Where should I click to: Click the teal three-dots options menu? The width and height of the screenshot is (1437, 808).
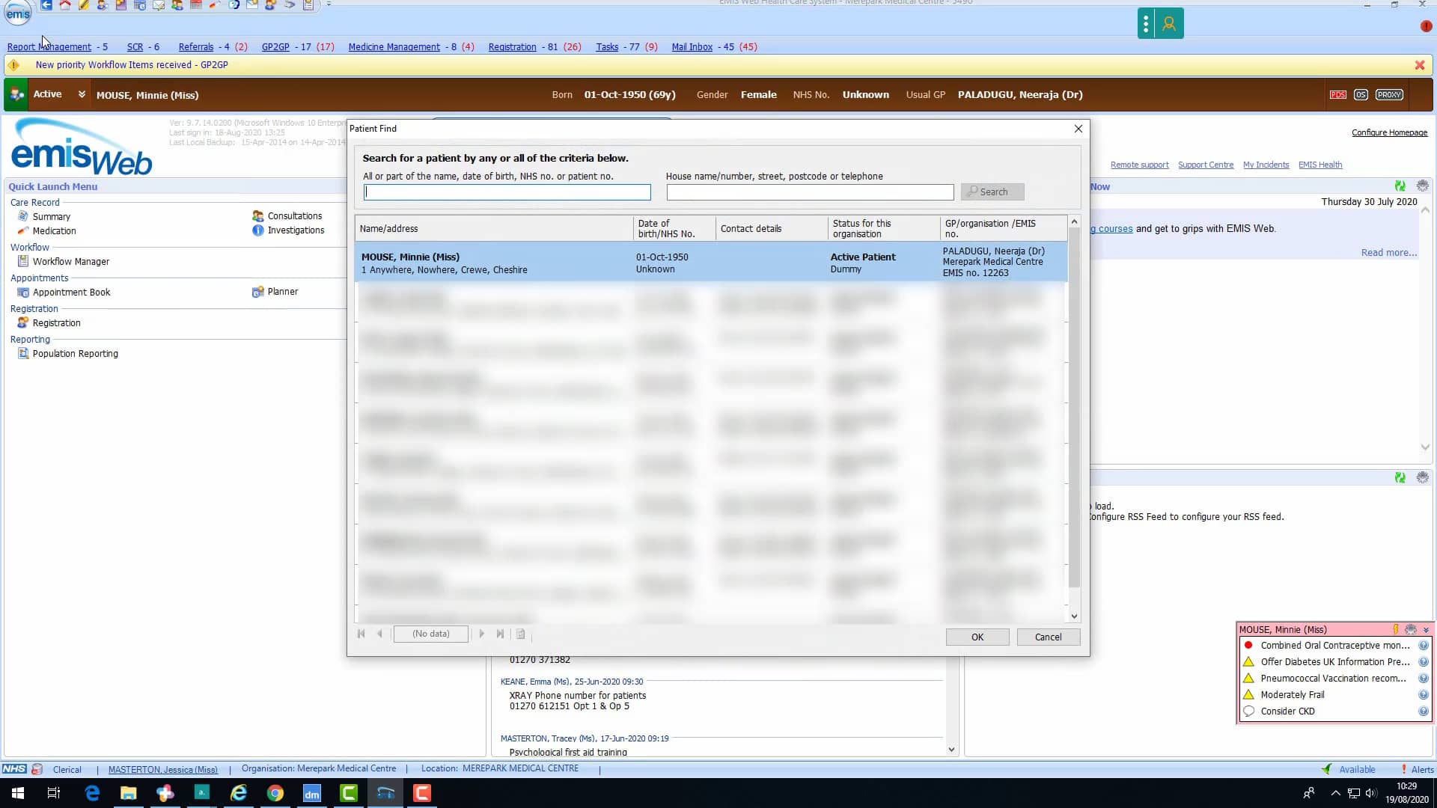pyautogui.click(x=1146, y=24)
